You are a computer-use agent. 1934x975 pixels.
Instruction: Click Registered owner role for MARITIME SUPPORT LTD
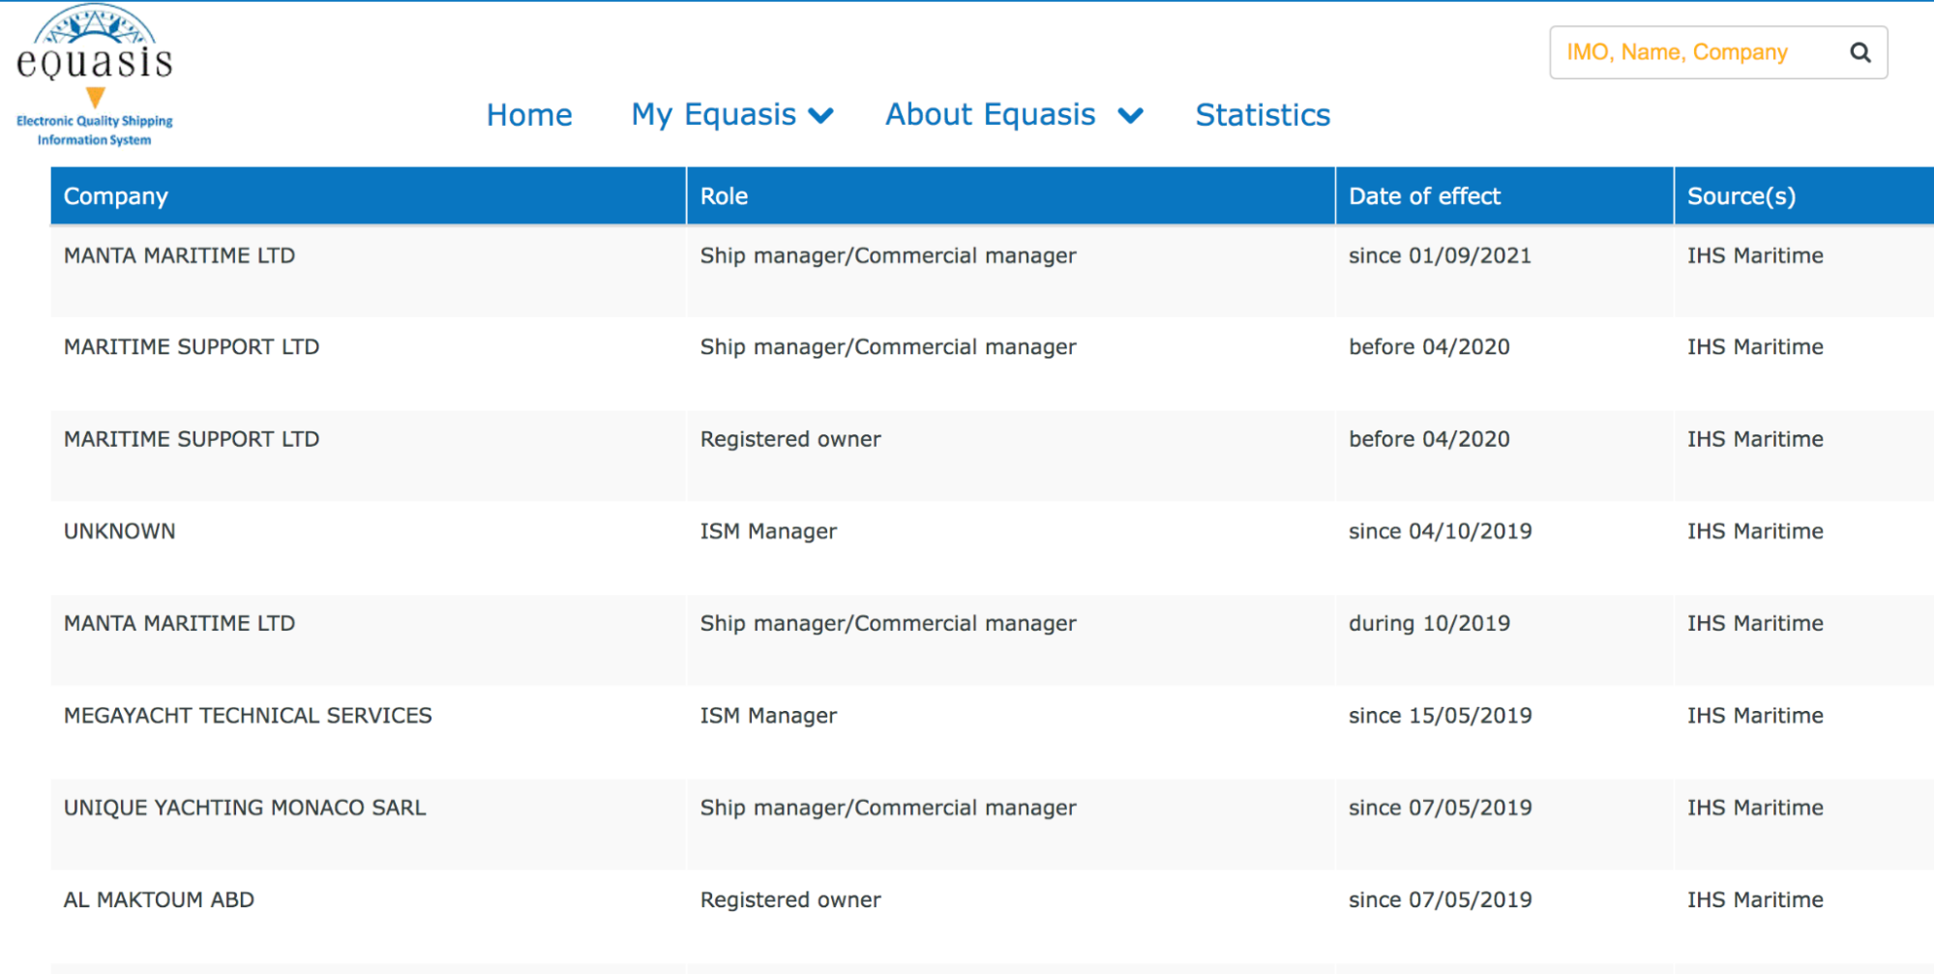790,439
